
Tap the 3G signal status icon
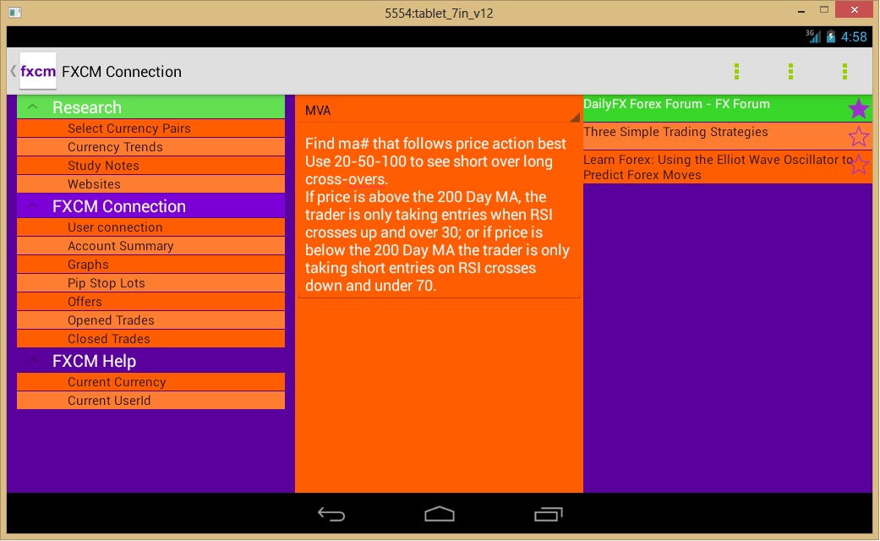[813, 36]
